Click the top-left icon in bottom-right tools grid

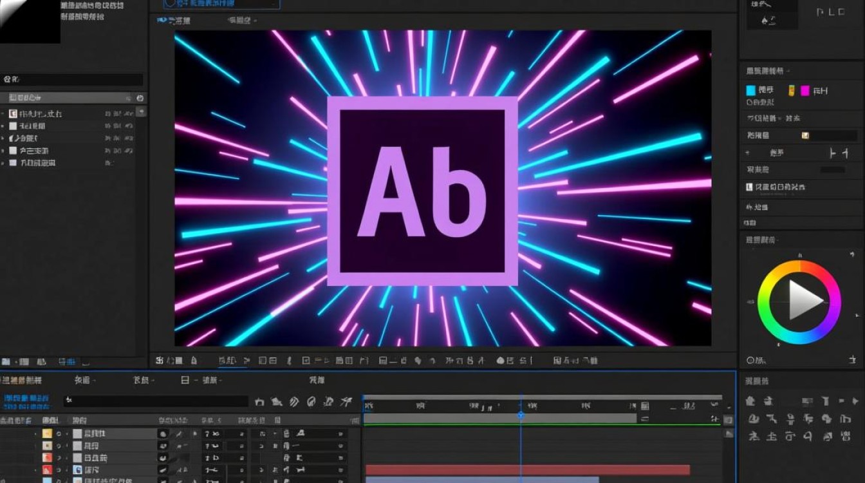point(750,401)
